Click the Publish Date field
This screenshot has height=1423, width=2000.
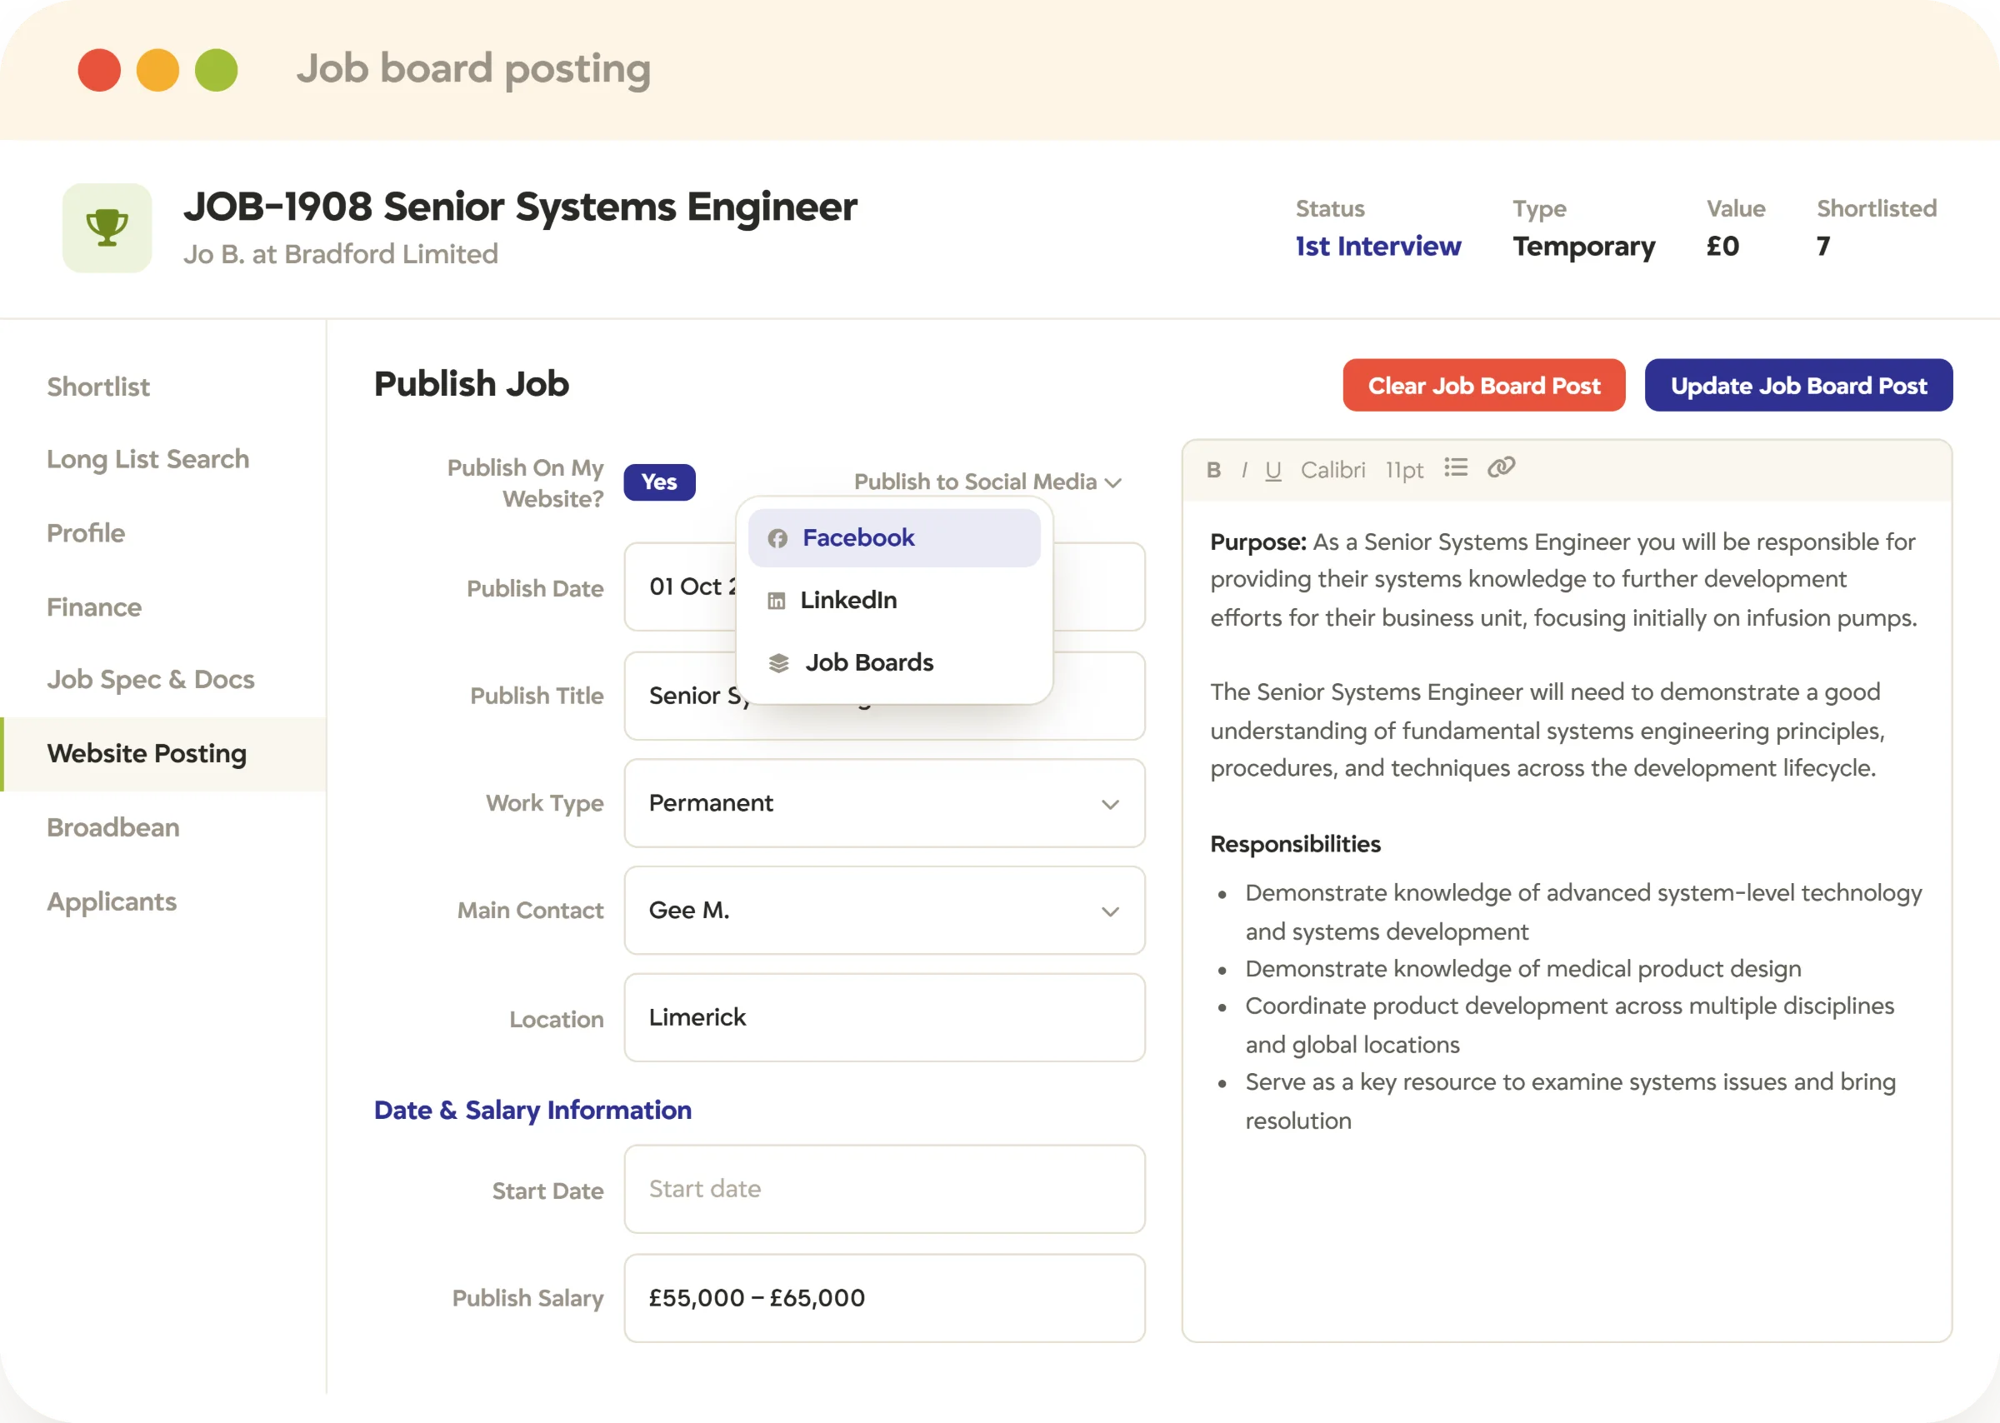tap(884, 587)
